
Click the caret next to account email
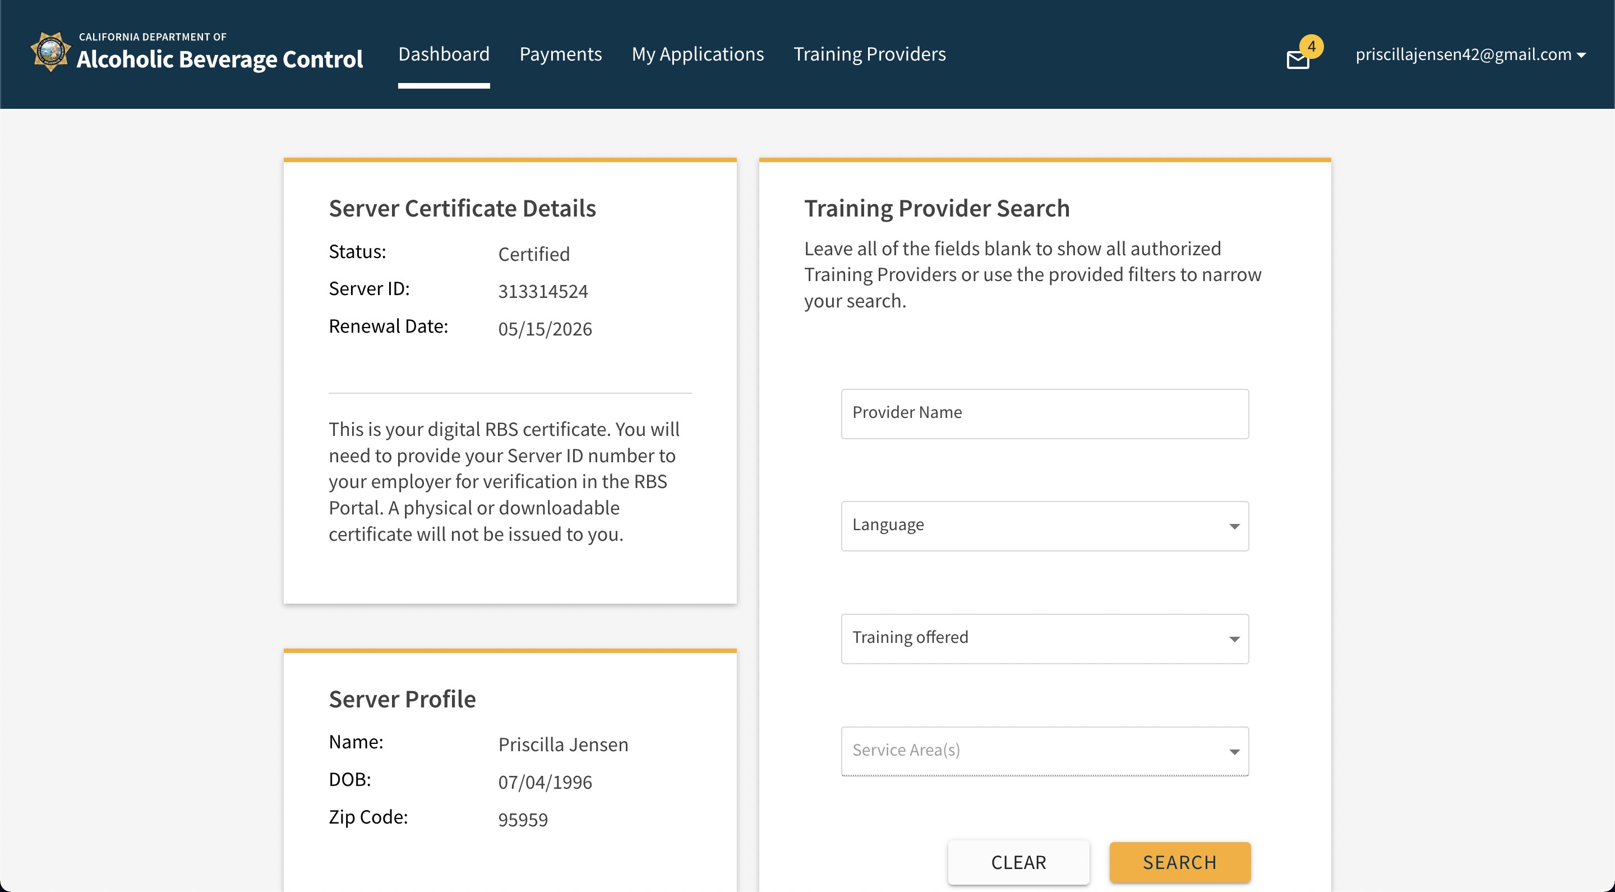[1582, 55]
